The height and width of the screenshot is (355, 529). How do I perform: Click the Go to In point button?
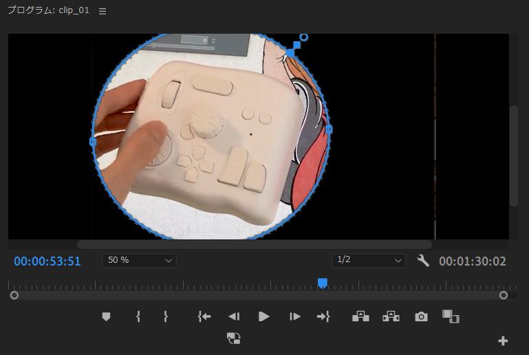204,316
